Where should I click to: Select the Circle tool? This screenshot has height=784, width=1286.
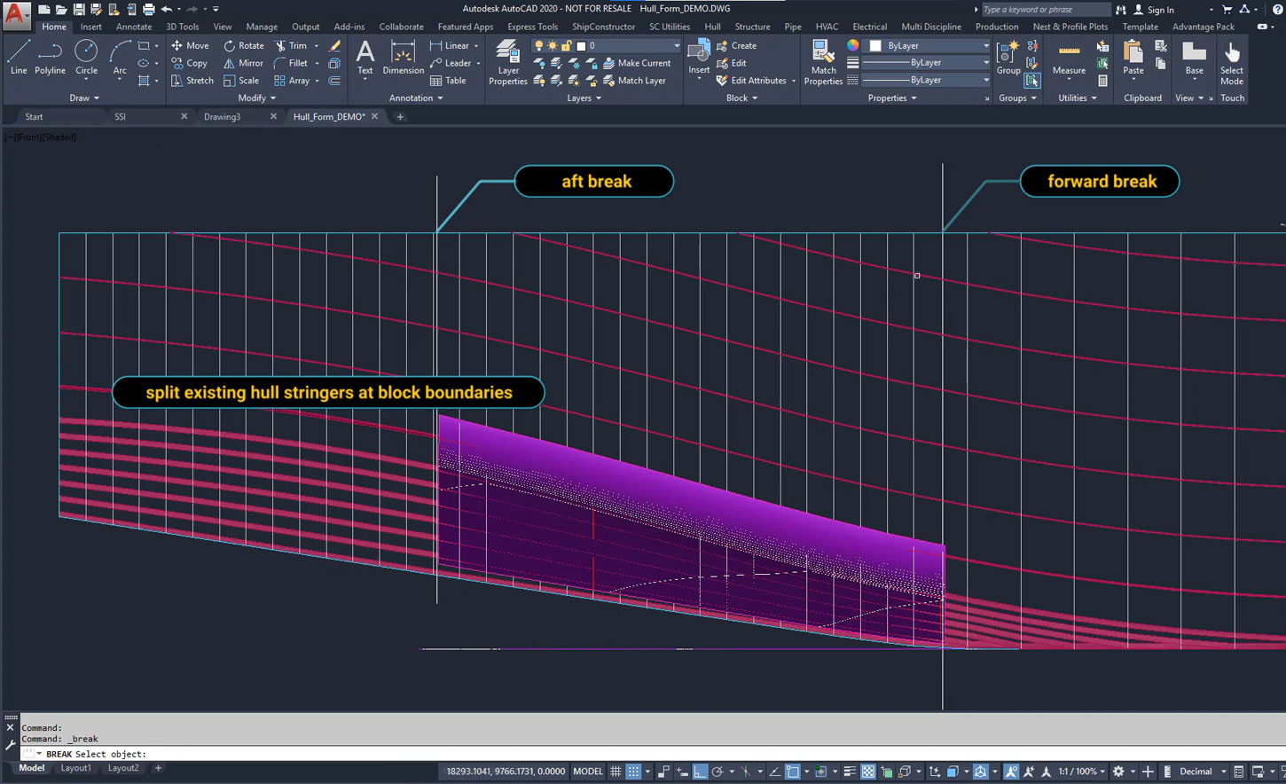click(86, 60)
